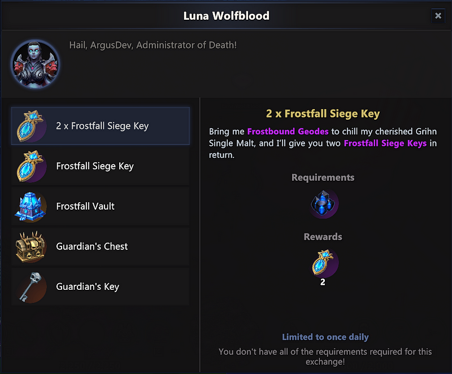452x374 pixels.
Task: Click the reward quantity number 2
Action: [323, 281]
